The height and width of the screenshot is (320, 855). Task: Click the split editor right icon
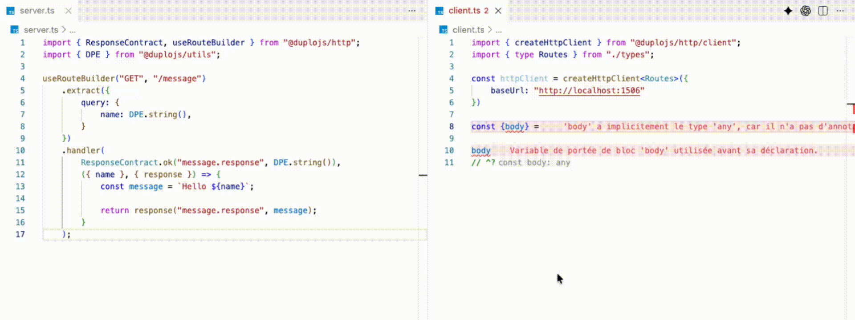pos(822,11)
